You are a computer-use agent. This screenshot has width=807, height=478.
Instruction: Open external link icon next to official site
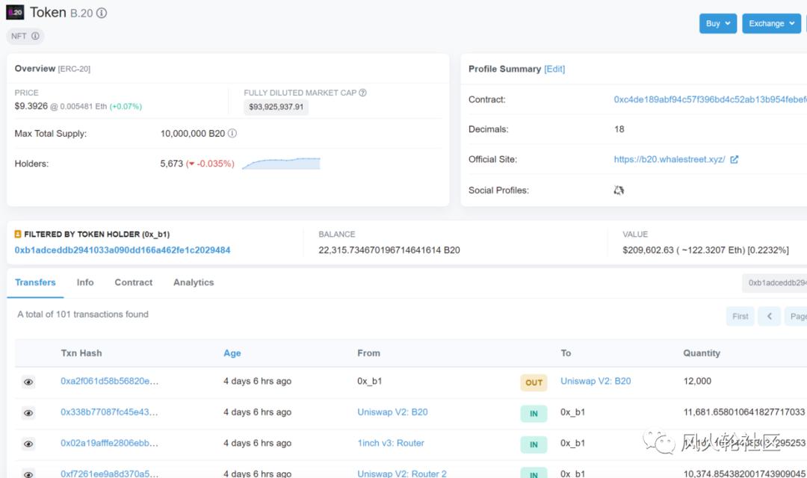tap(734, 160)
